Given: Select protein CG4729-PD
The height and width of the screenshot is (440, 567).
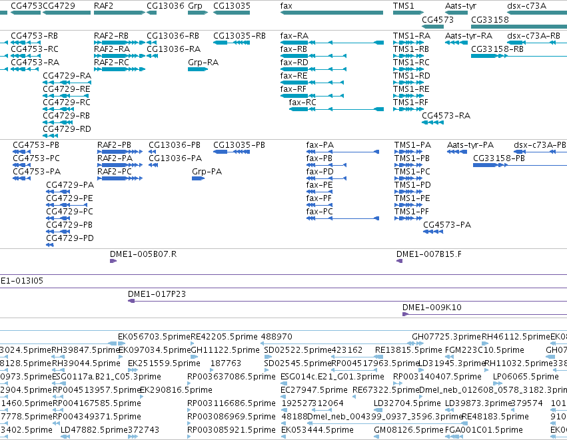Looking at the screenshot, I should click(50, 245).
